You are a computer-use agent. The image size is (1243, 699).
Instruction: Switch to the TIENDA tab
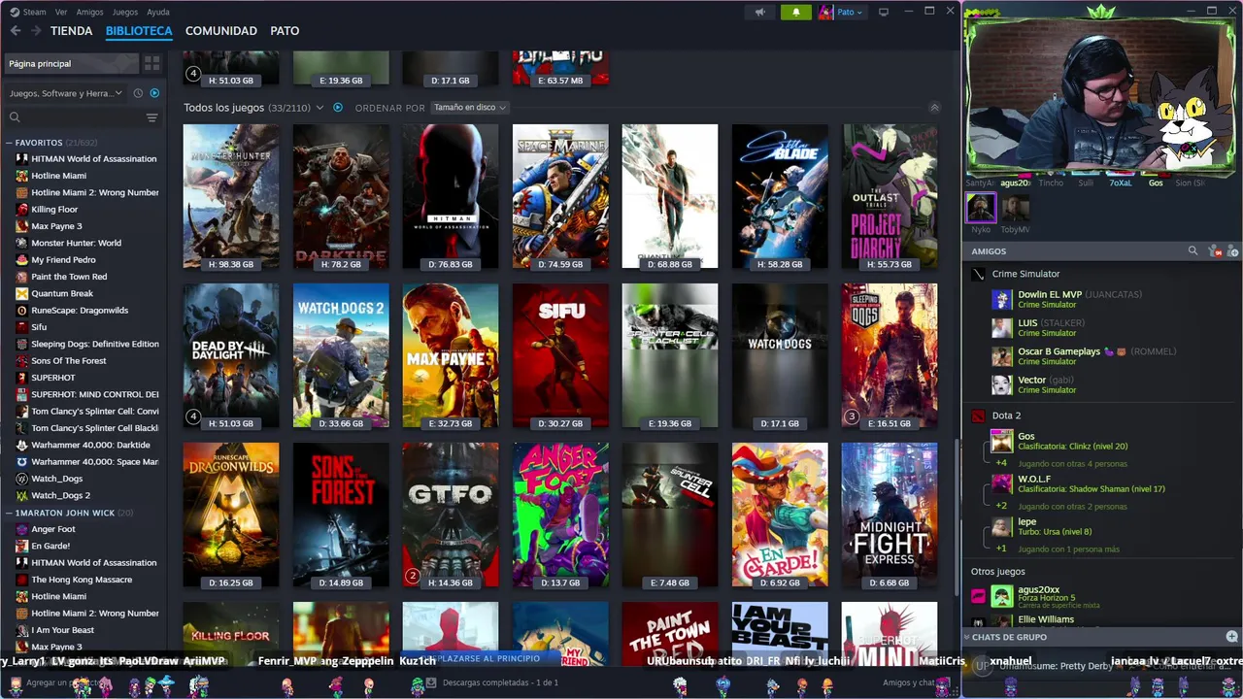click(72, 31)
